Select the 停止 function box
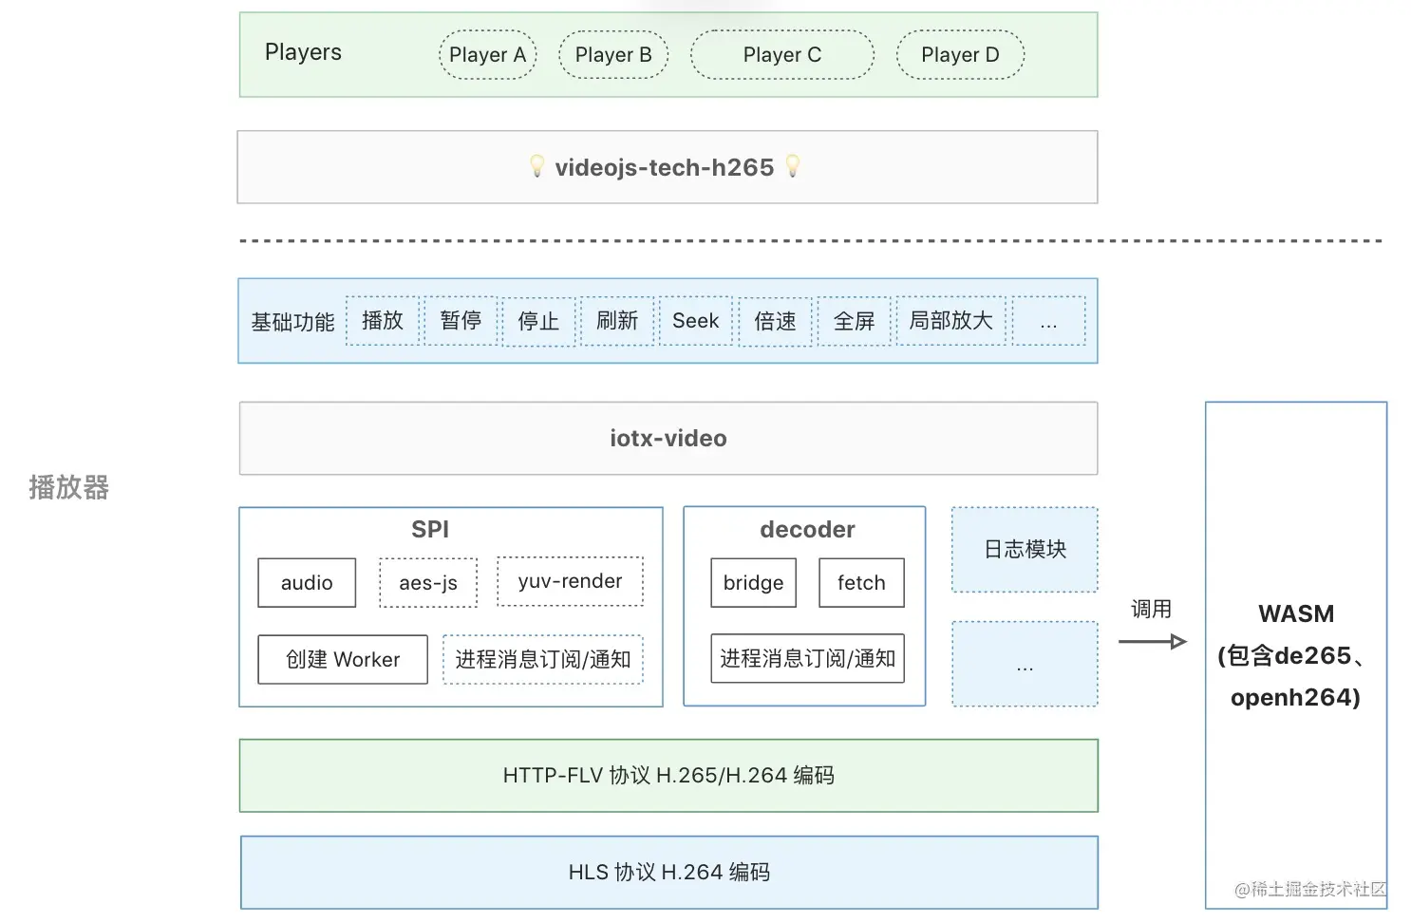Viewport: 1411px width, 923px height. coord(538,322)
